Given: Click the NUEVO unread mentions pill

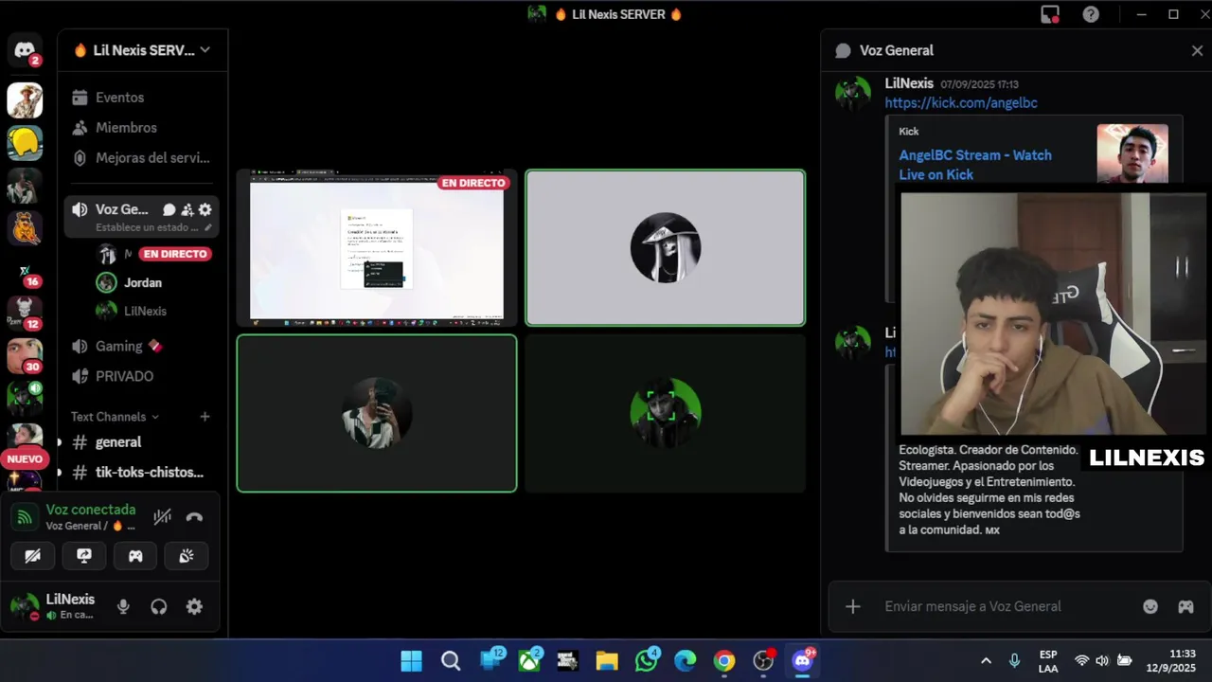Looking at the screenshot, I should tap(26, 458).
